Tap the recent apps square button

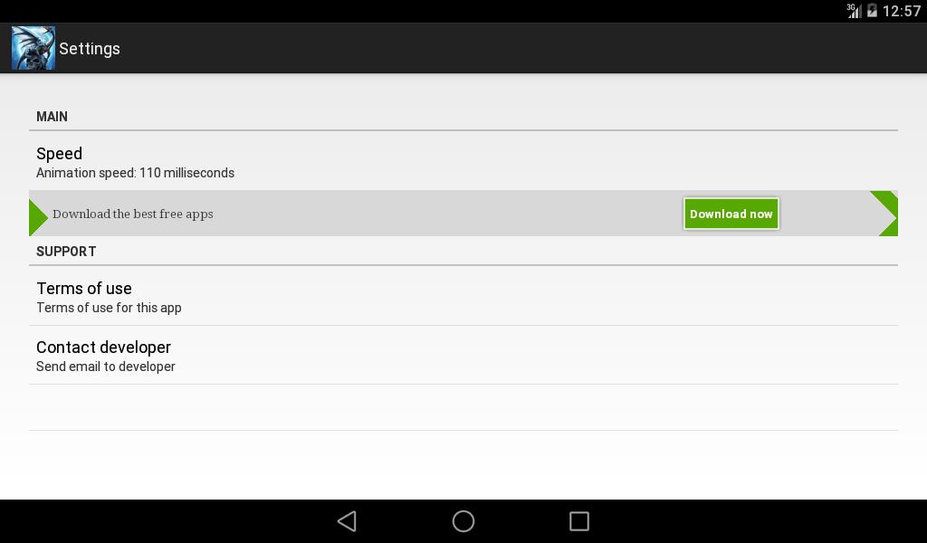point(579,521)
